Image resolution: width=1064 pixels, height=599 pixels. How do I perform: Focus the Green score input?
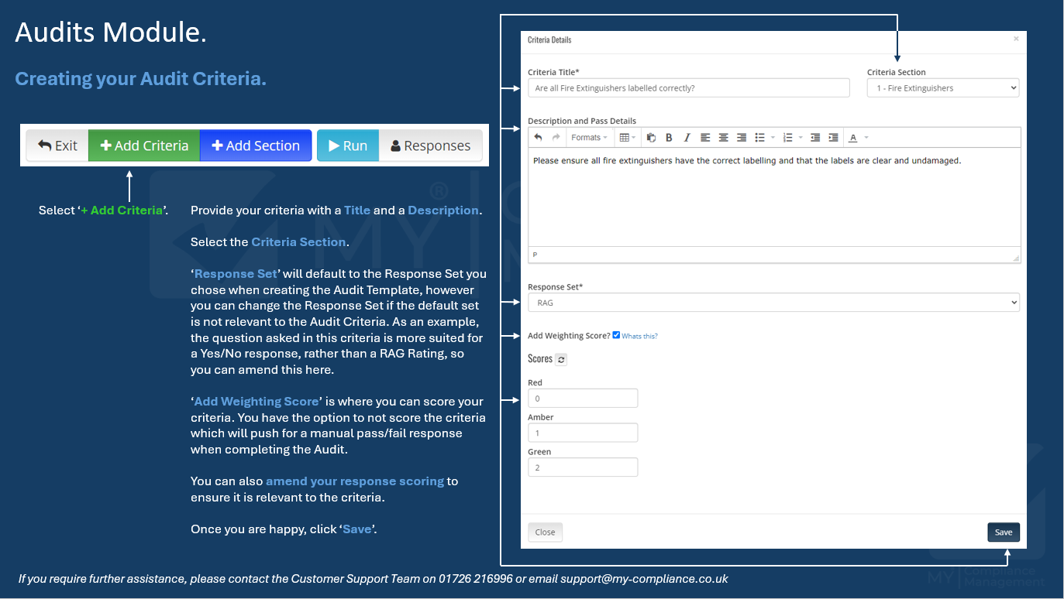[583, 467]
